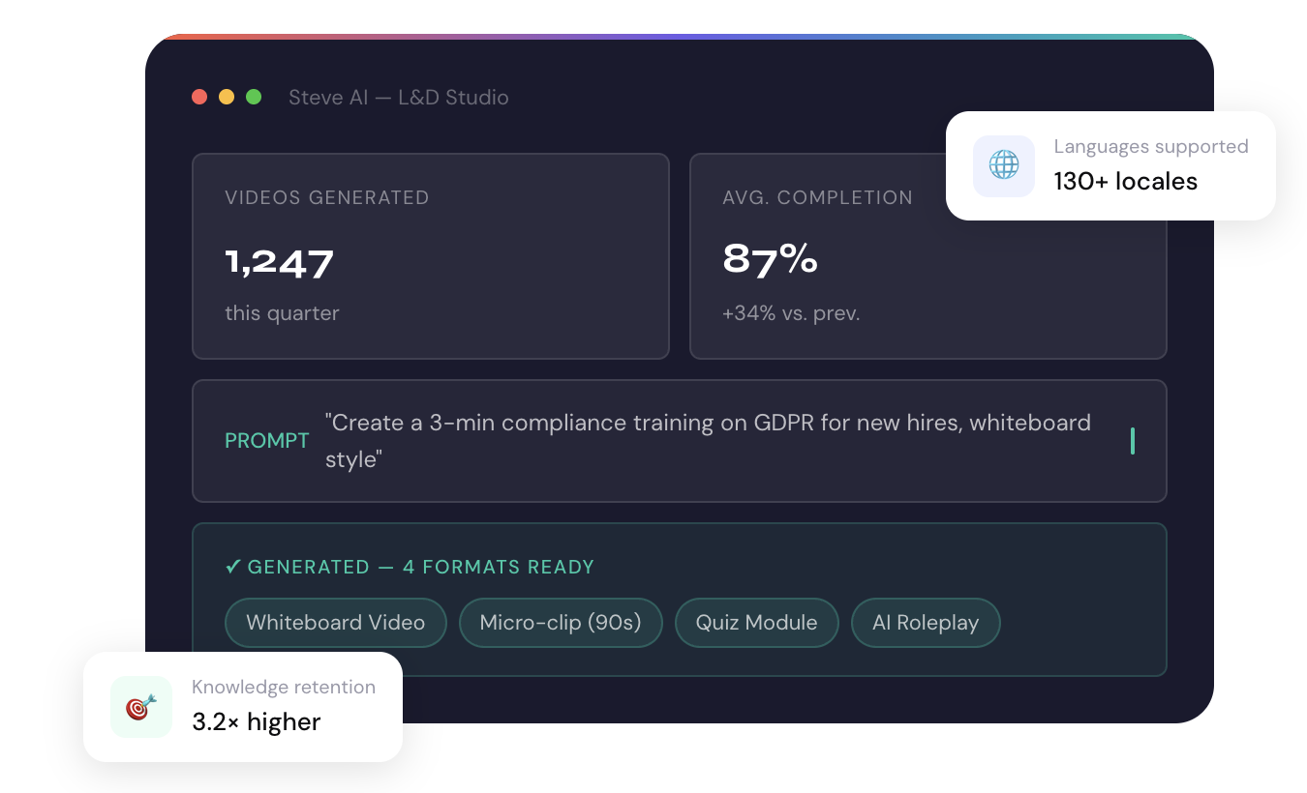
Task: Click the '130+ locales' value
Action: pos(1126,182)
